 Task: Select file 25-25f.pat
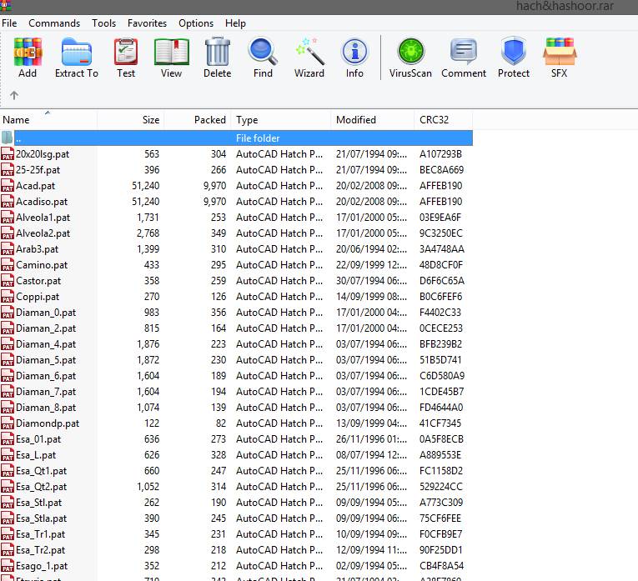click(x=38, y=170)
